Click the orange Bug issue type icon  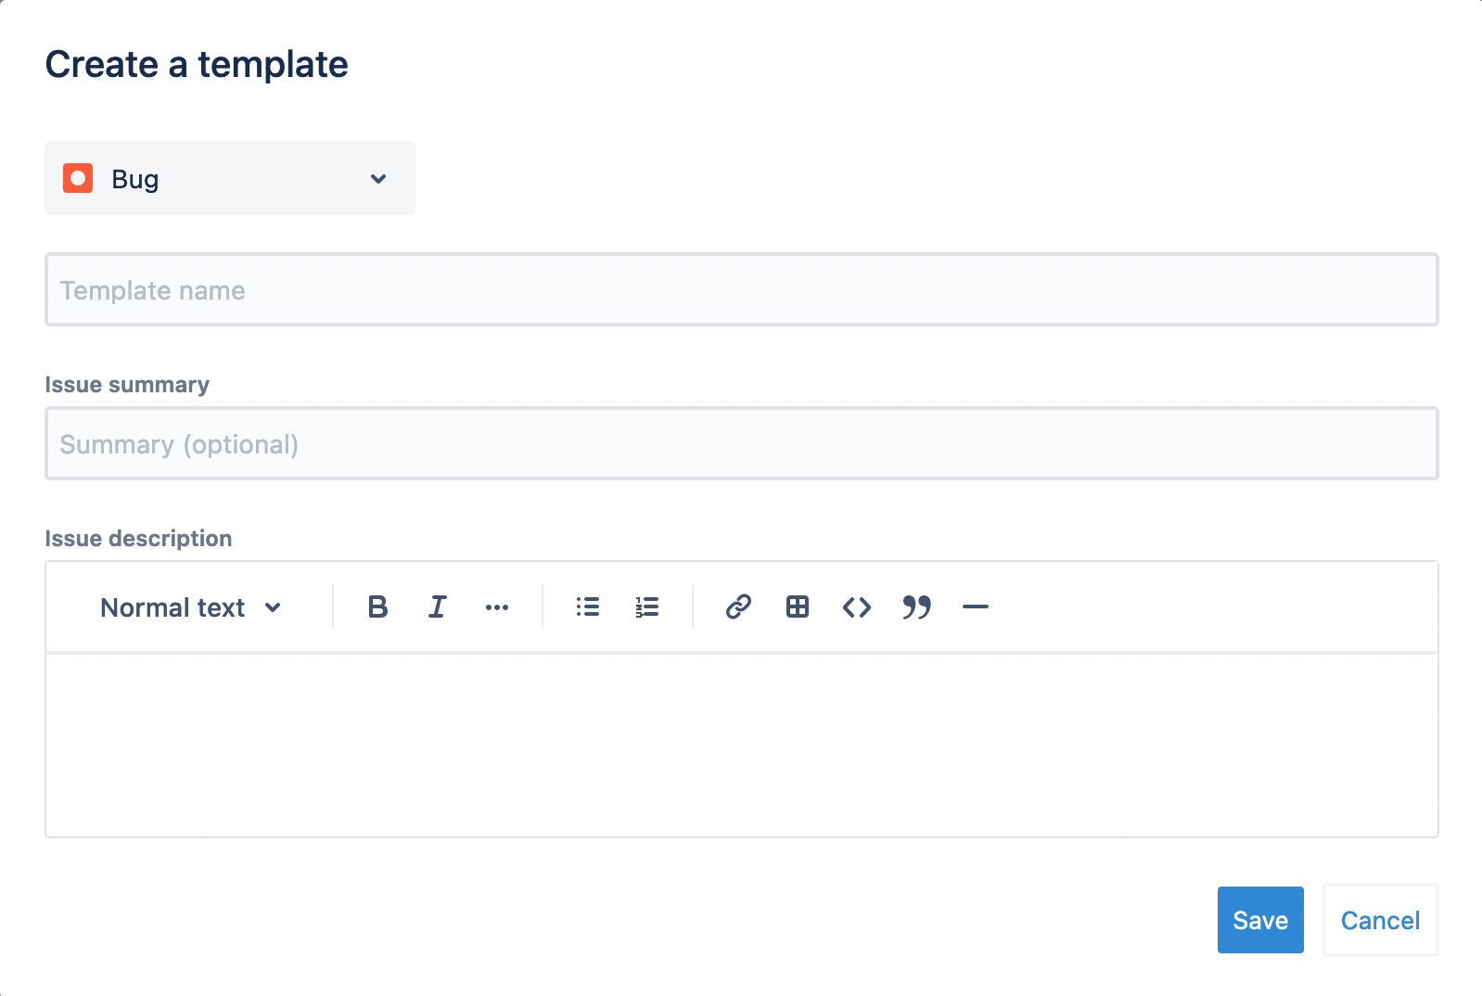78,178
